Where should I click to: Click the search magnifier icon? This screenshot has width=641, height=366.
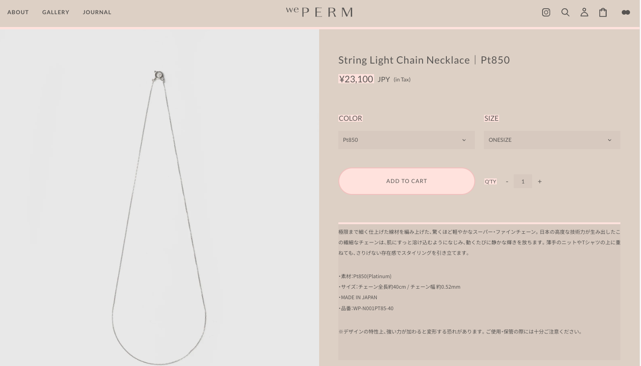(565, 12)
